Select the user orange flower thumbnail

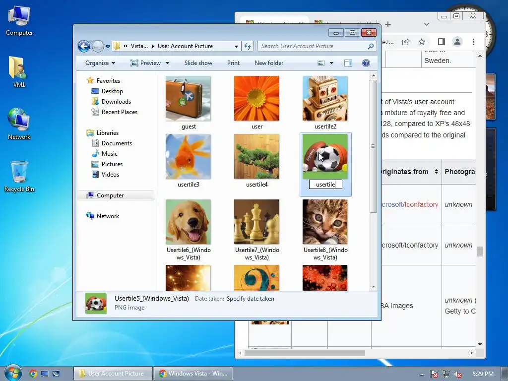click(256, 98)
